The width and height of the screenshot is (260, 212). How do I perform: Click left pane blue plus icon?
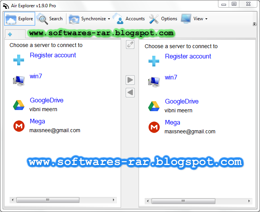[x=19, y=60]
